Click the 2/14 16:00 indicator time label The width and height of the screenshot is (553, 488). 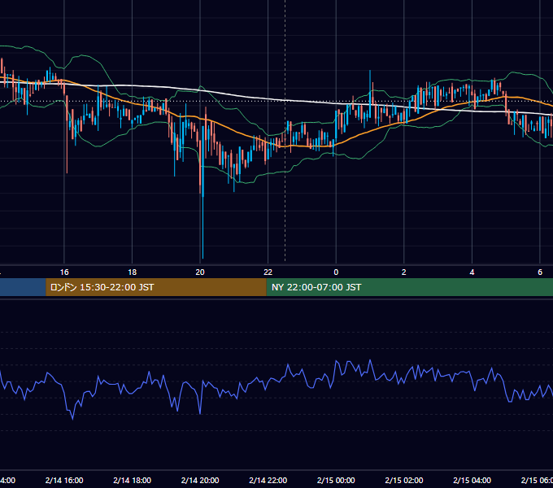64,480
